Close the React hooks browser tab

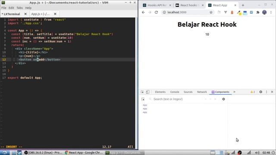coord(203,5)
